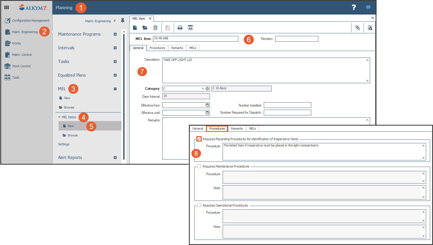Open print preview icon
The width and height of the screenshot is (433, 245).
point(190,28)
